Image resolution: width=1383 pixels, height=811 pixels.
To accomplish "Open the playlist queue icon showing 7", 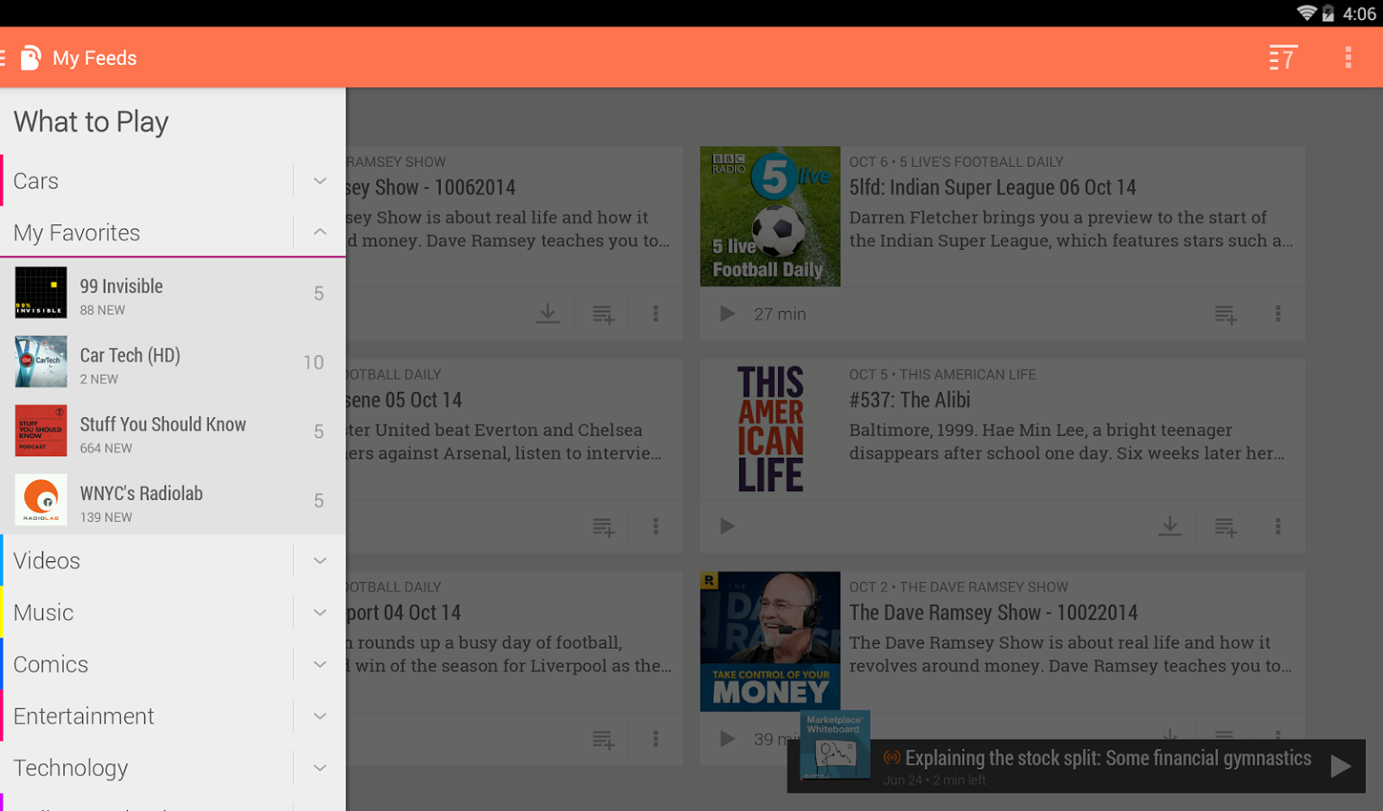I will tap(1283, 58).
